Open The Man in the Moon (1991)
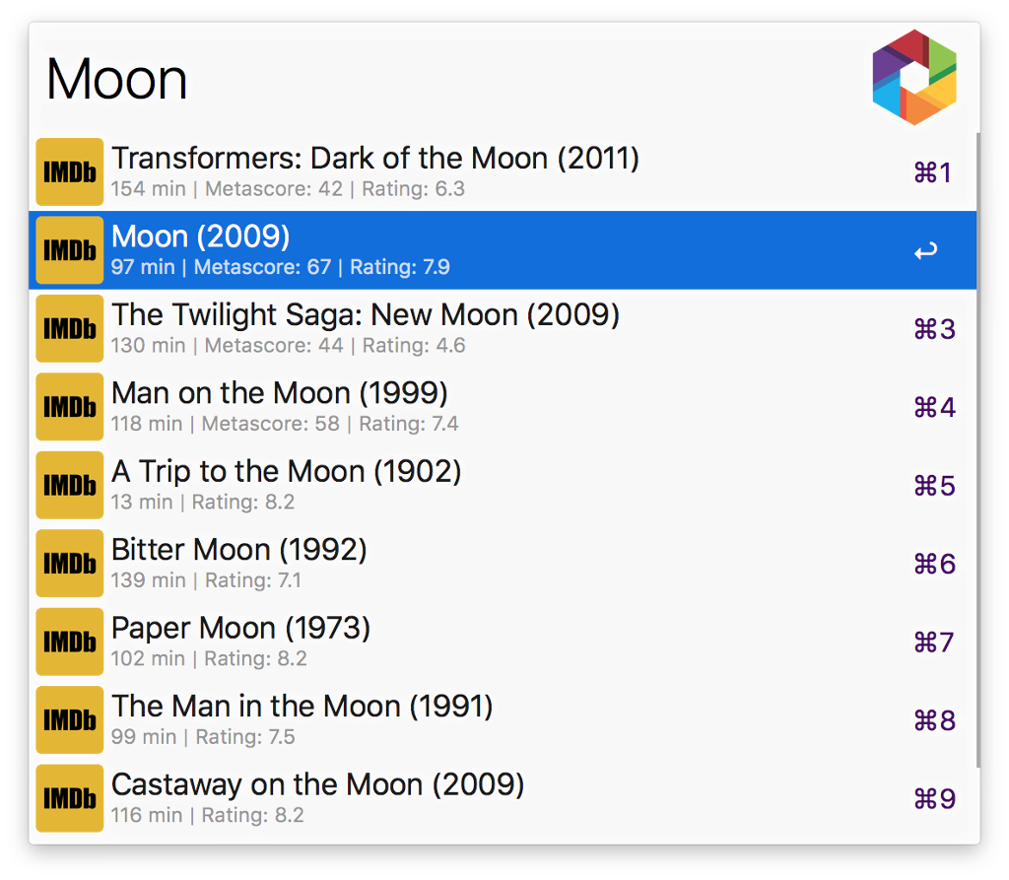Screen dimensions: 1009x880 point(302,707)
